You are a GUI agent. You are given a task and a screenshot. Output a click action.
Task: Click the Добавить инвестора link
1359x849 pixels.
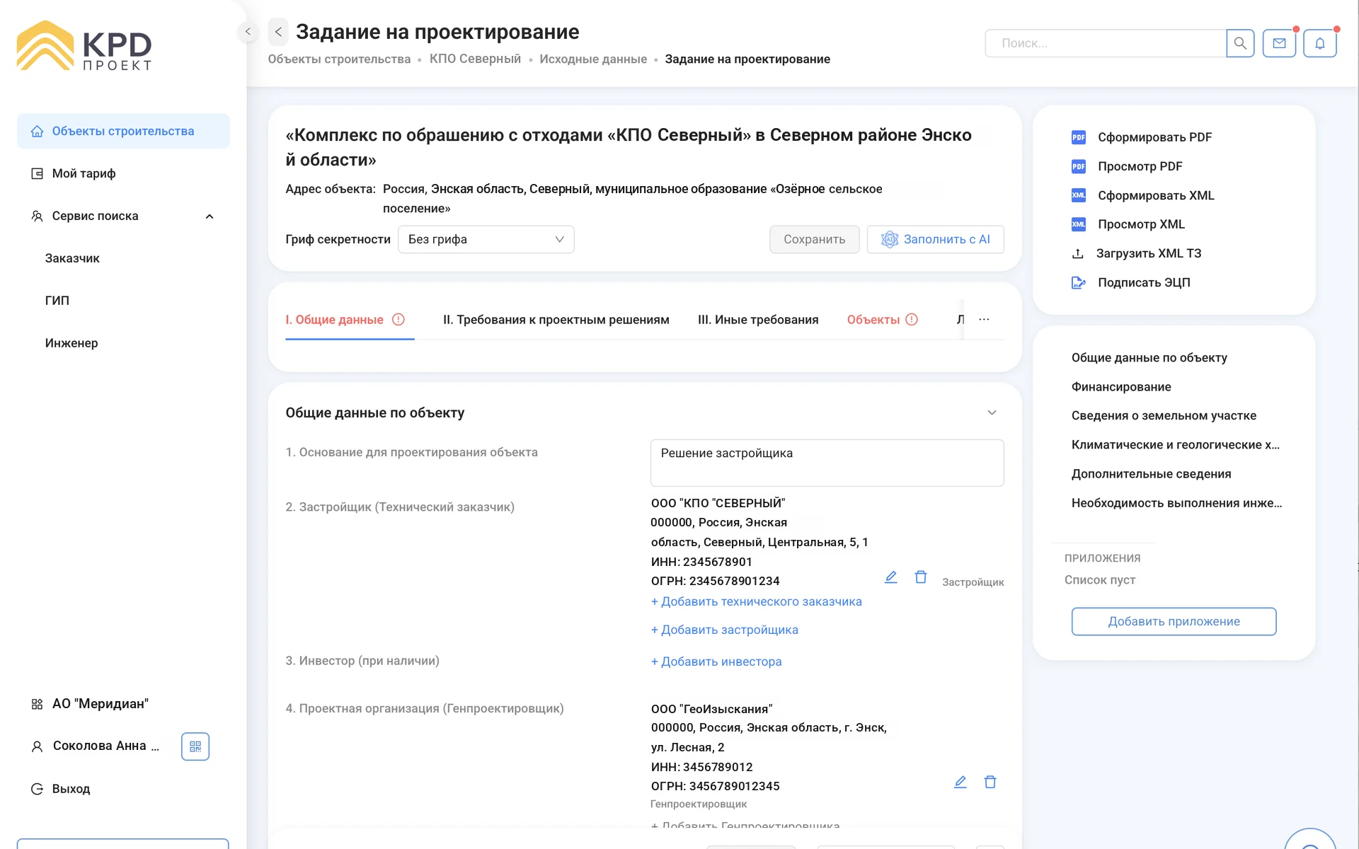point(716,662)
